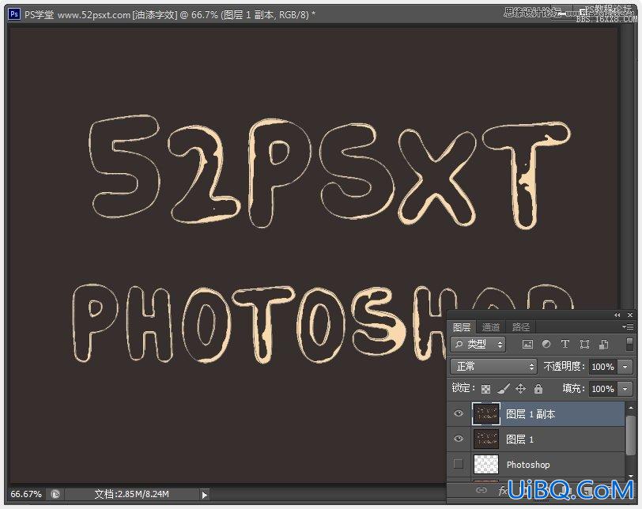Lock all padlock icon
The width and height of the screenshot is (642, 509).
[538, 389]
